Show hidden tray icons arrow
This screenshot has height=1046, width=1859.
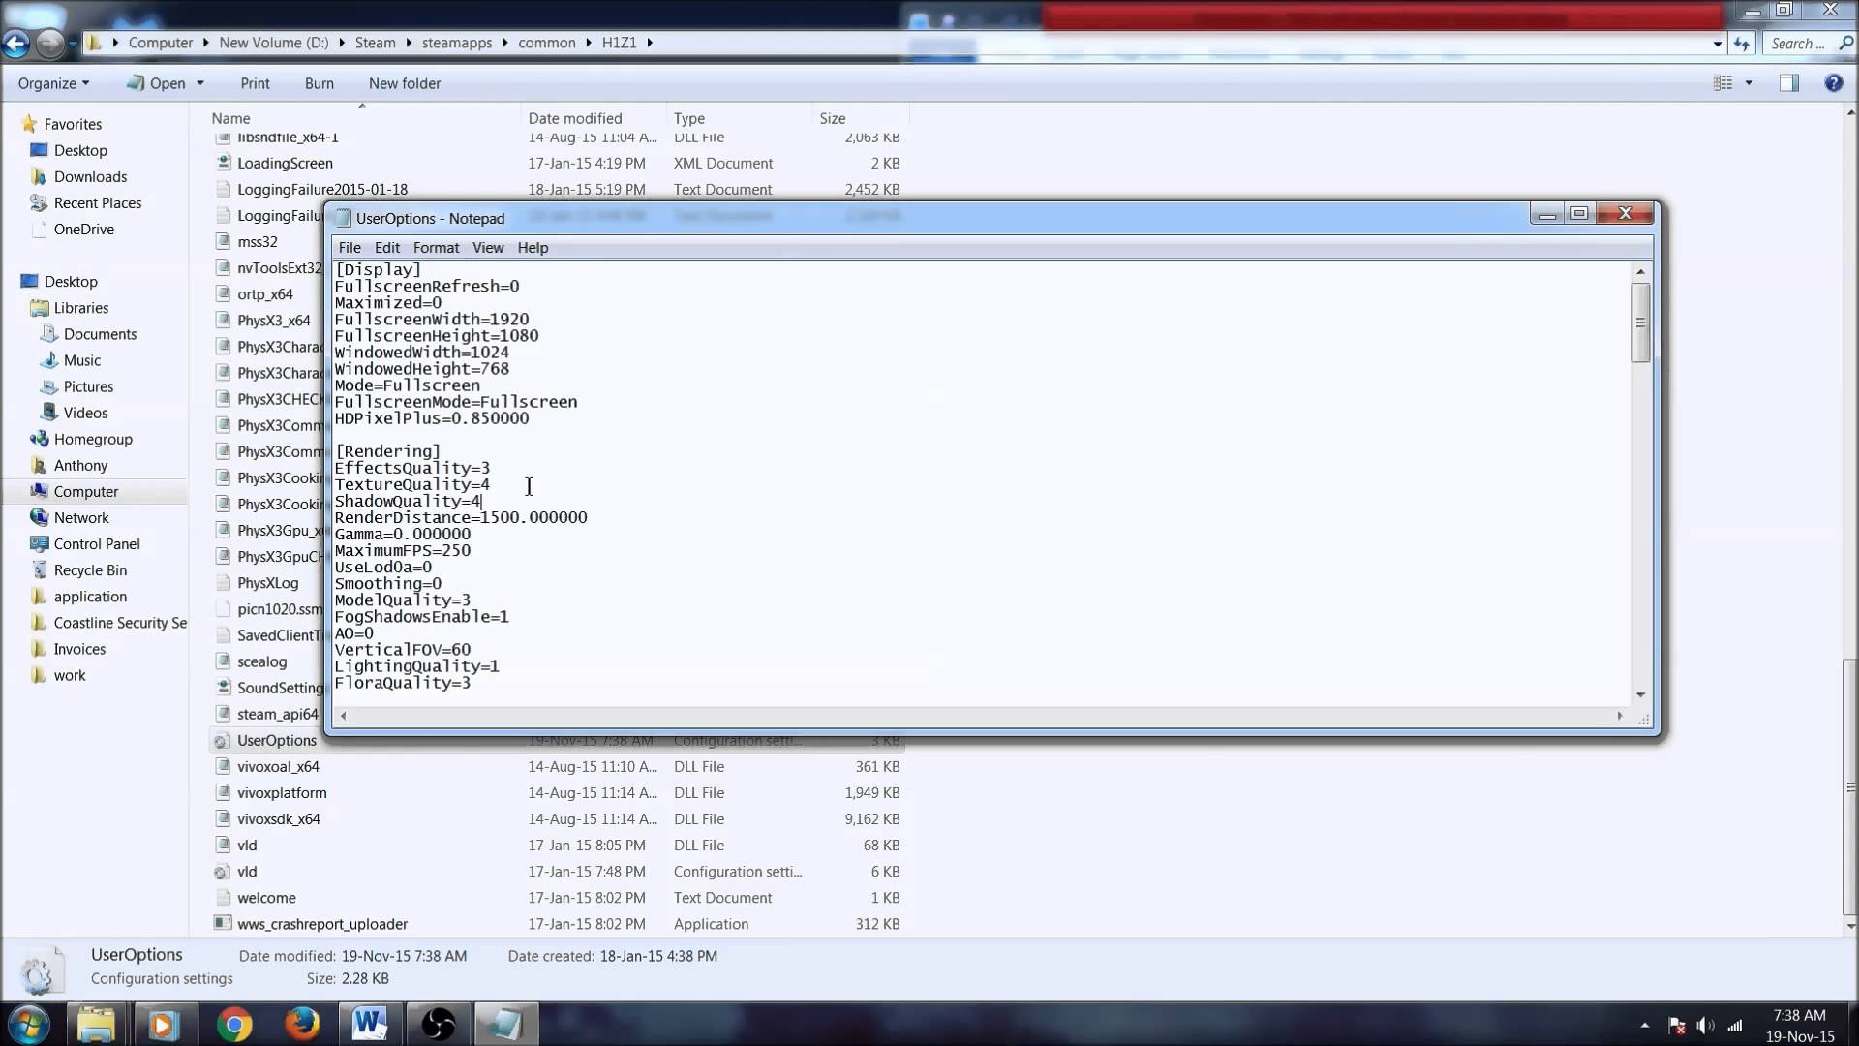point(1644,1025)
